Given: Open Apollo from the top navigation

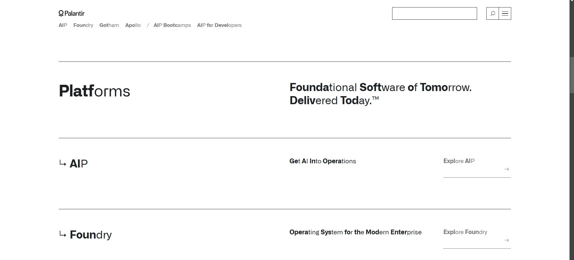Looking at the screenshot, I should click(133, 25).
